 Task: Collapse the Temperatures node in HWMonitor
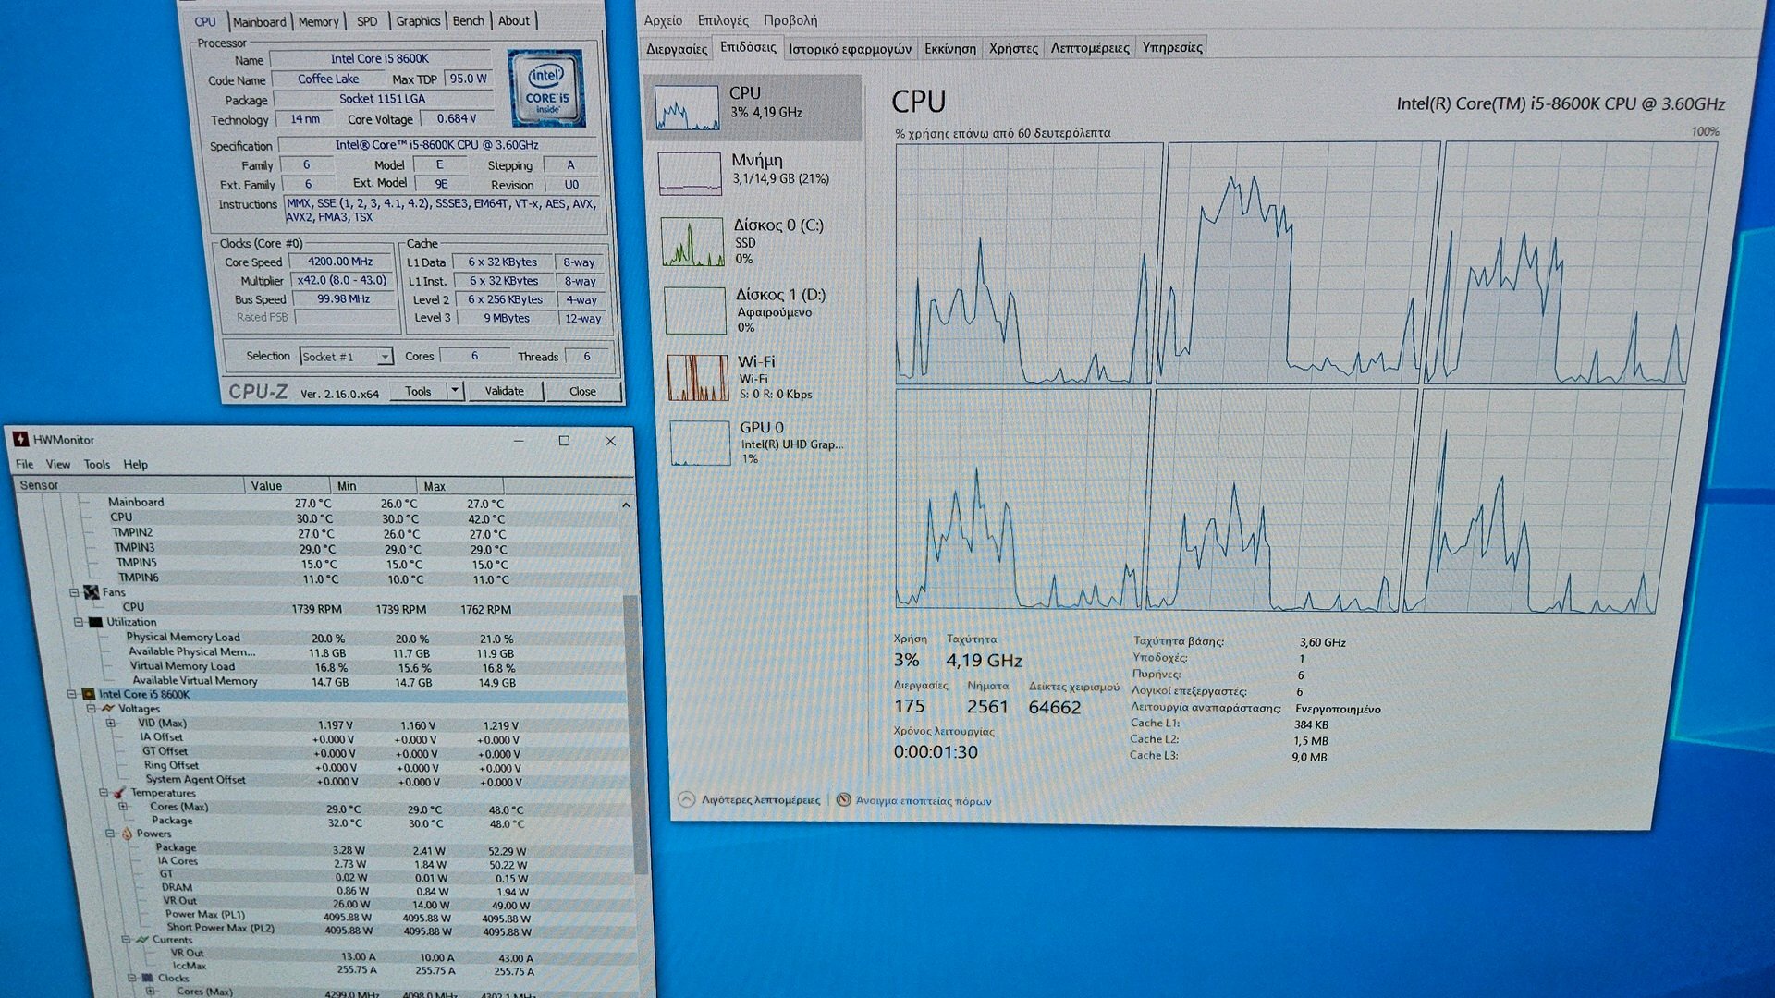[104, 793]
